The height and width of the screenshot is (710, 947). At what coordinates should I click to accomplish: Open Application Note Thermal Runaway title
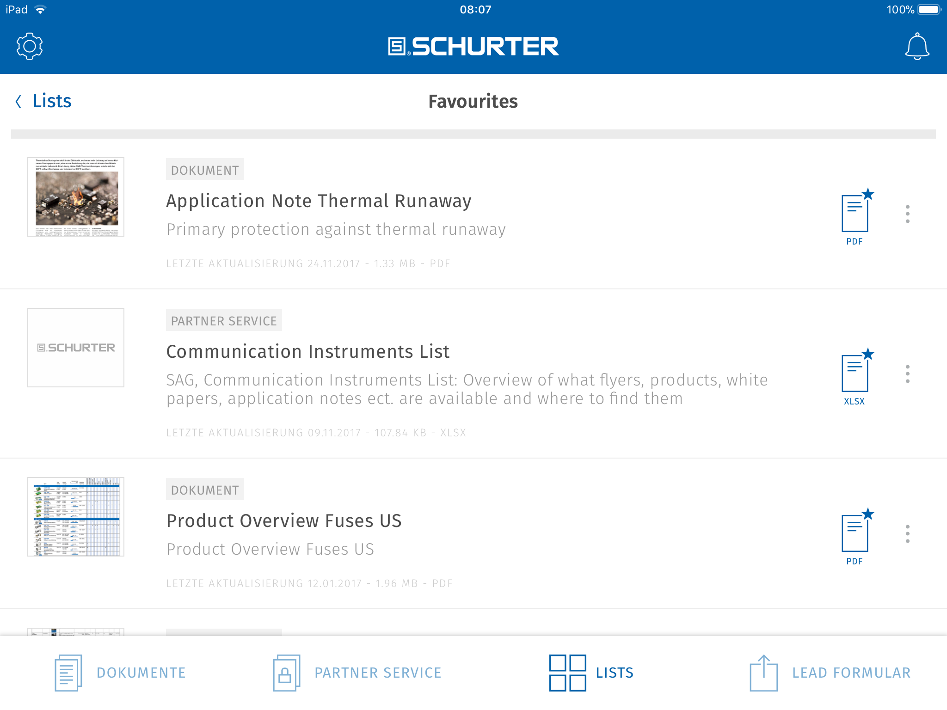tap(319, 201)
